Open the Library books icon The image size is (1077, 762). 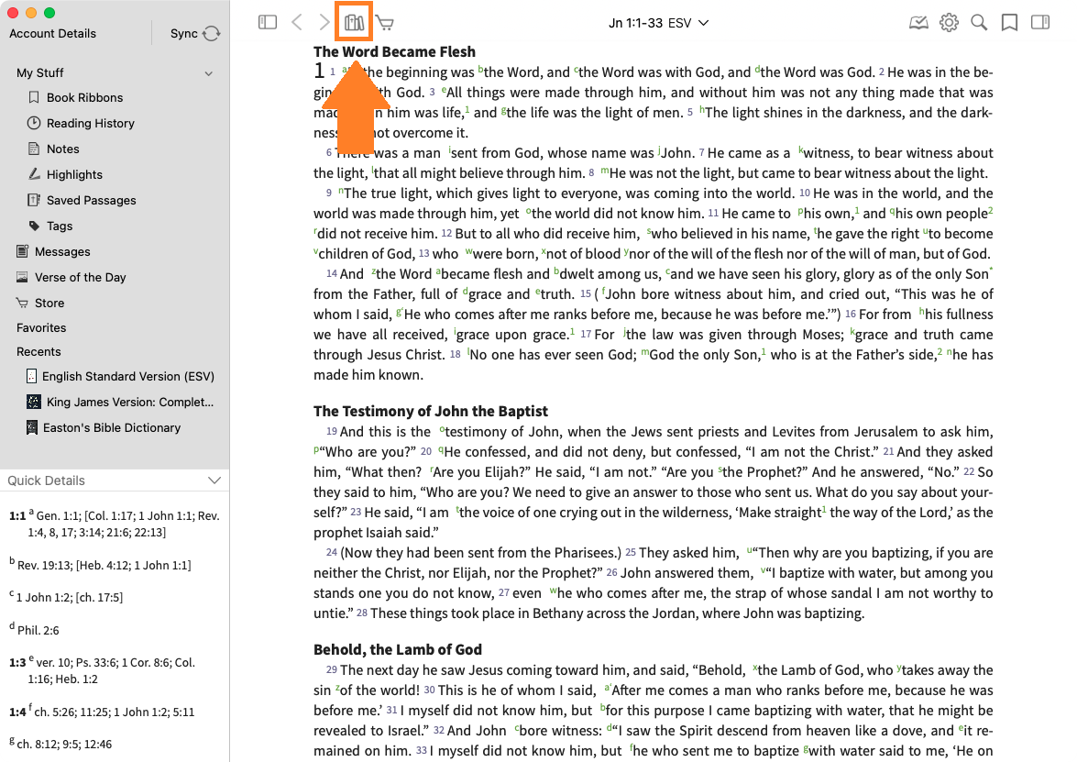[x=354, y=23]
